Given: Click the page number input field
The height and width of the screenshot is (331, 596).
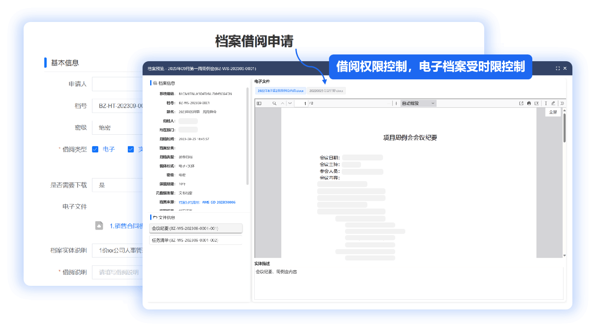Looking at the screenshot, I should tap(301, 103).
